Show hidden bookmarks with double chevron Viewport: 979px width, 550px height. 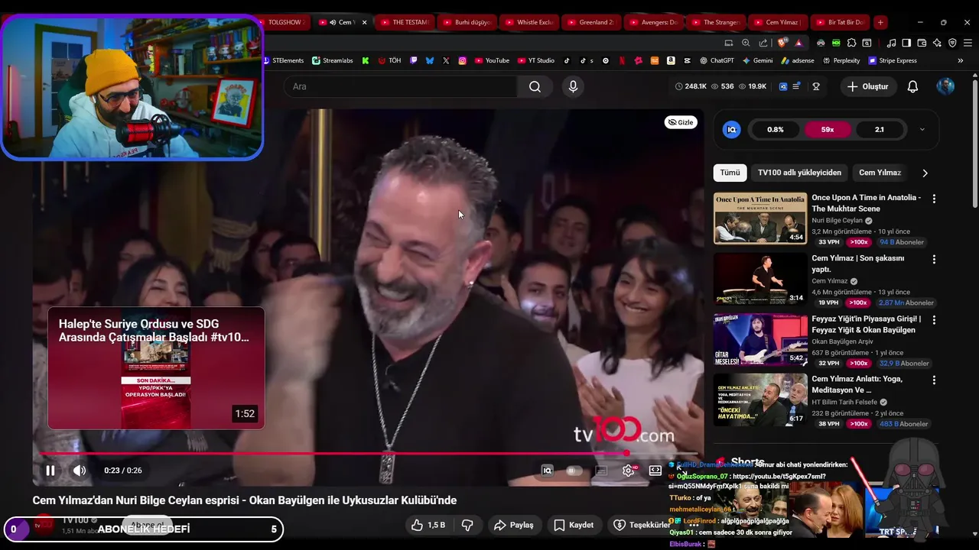[x=961, y=60]
